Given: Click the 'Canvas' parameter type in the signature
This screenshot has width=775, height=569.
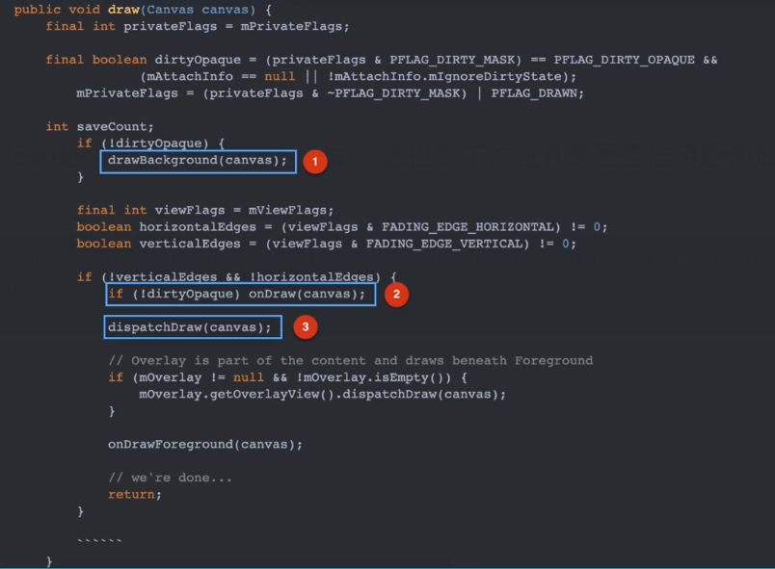Looking at the screenshot, I should (x=170, y=10).
